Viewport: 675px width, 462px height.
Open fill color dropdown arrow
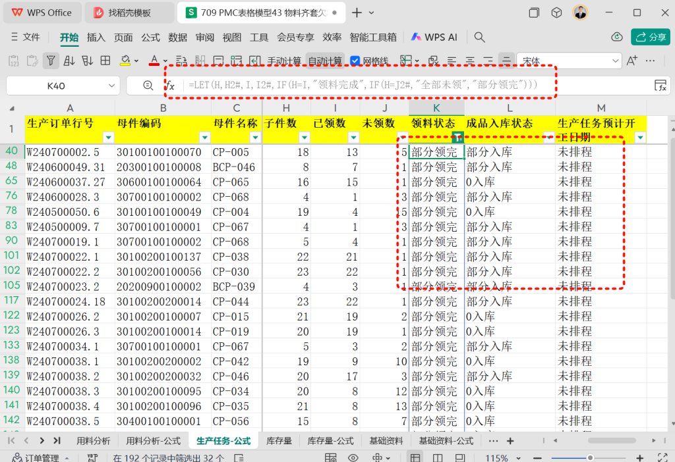point(136,61)
